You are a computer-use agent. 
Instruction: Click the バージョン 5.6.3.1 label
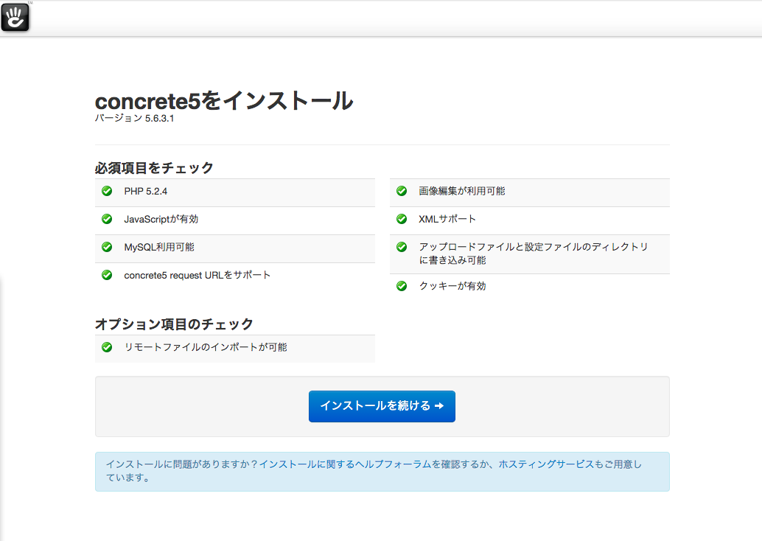point(134,118)
